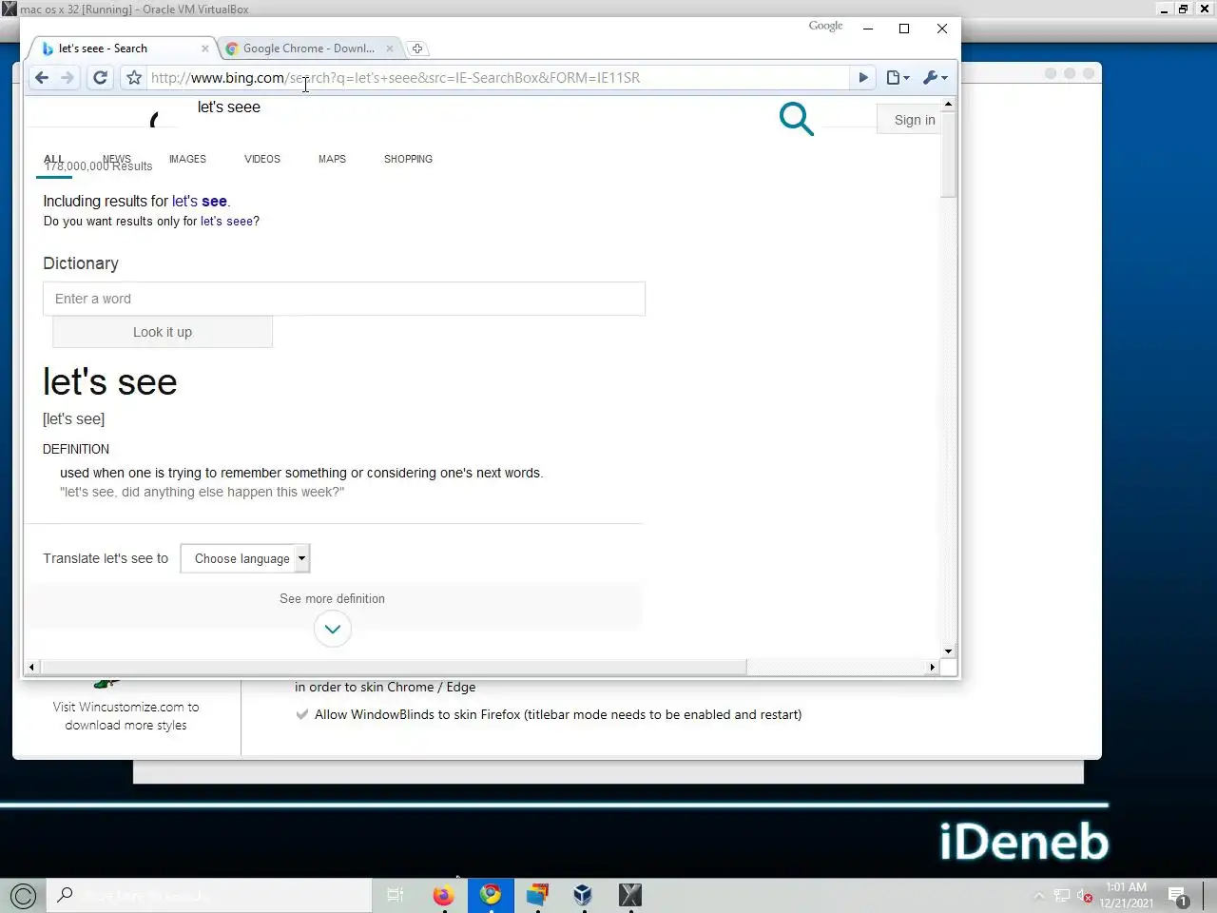Viewport: 1217px width, 913px height.
Task: Open the Choose language dropdown
Action: pos(245,559)
